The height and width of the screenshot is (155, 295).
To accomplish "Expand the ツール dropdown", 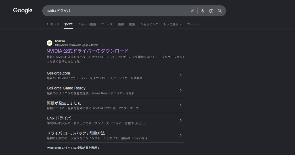I will click(x=193, y=24).
